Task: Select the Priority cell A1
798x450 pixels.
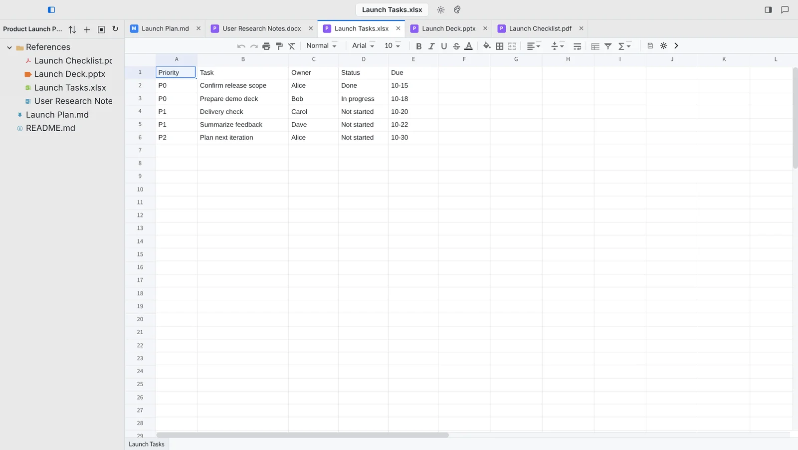Action: tap(176, 72)
